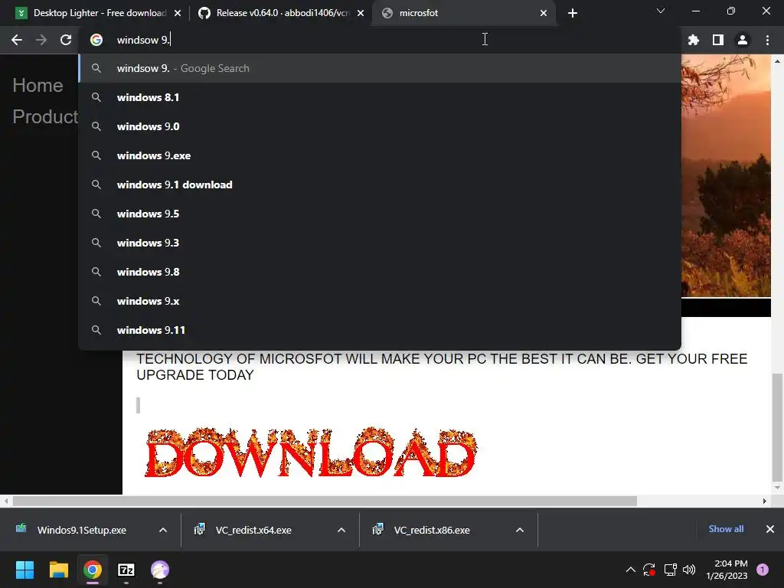The image size is (784, 588).
Task: Choose 'windows 8.1' suggestion
Action: [x=380, y=97]
